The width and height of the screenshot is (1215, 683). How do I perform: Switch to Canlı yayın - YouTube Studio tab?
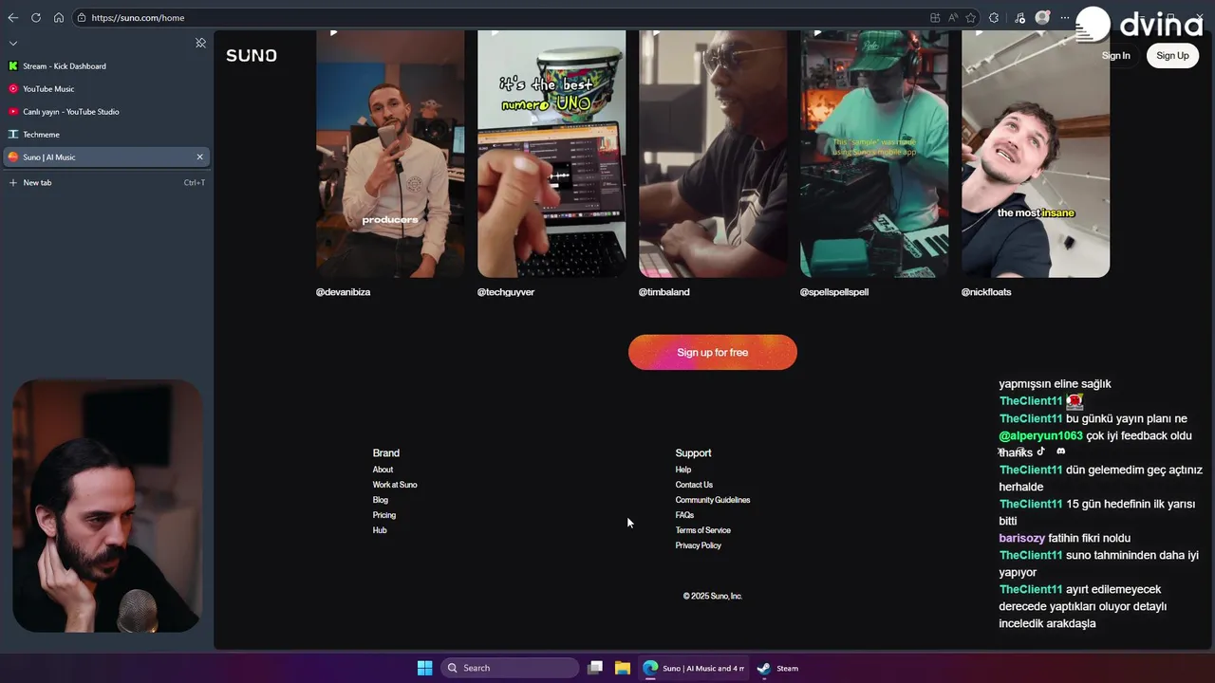point(105,112)
